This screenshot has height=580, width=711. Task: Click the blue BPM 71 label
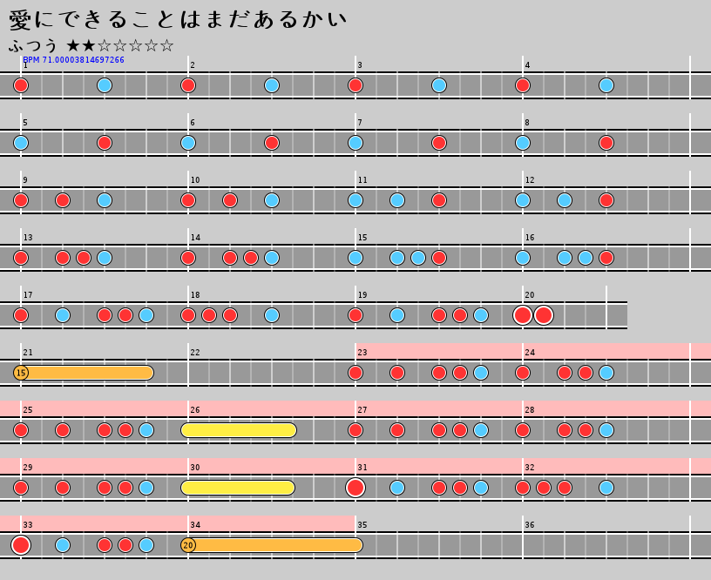(x=73, y=60)
